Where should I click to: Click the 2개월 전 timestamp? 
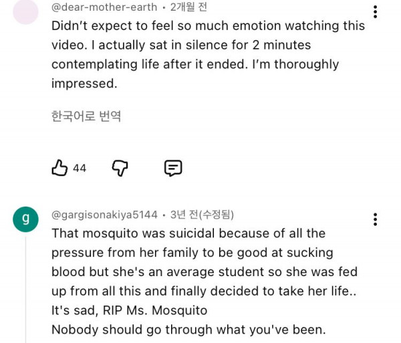pyautogui.click(x=188, y=7)
